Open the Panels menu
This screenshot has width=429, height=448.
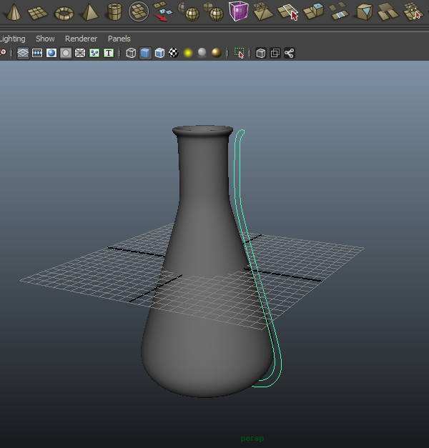point(119,39)
